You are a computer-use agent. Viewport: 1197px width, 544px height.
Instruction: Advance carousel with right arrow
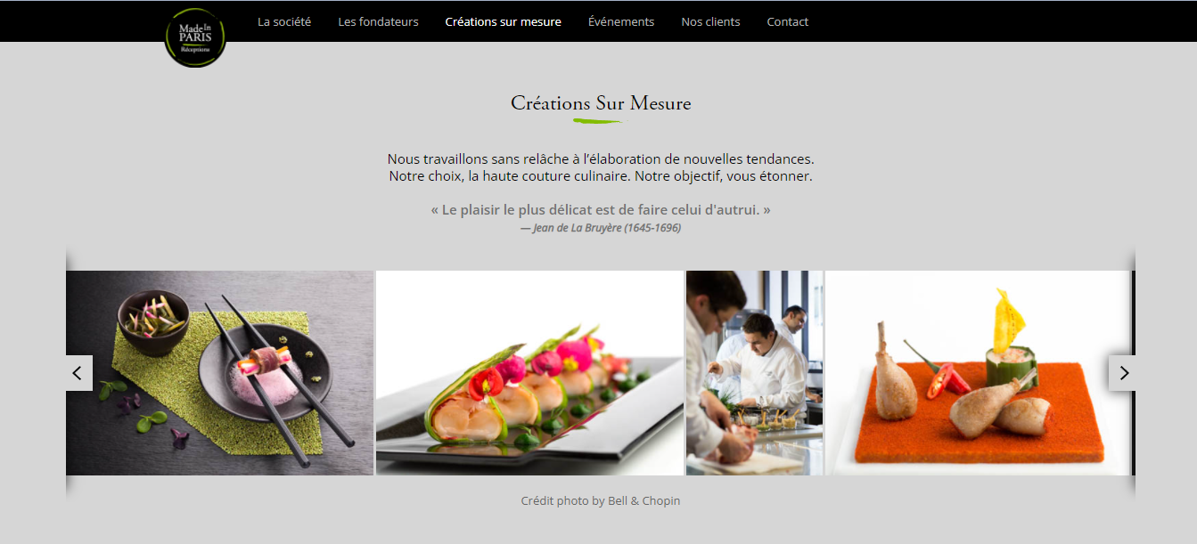point(1122,373)
